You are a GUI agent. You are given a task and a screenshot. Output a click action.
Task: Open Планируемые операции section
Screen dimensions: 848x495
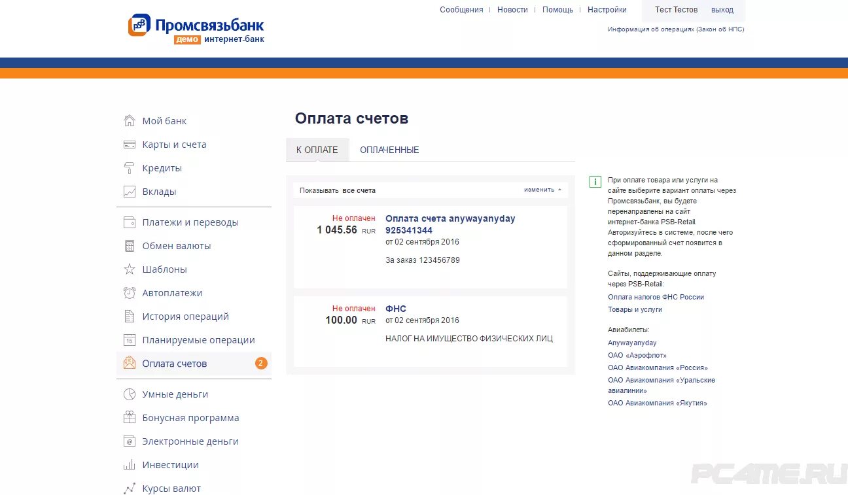[198, 340]
